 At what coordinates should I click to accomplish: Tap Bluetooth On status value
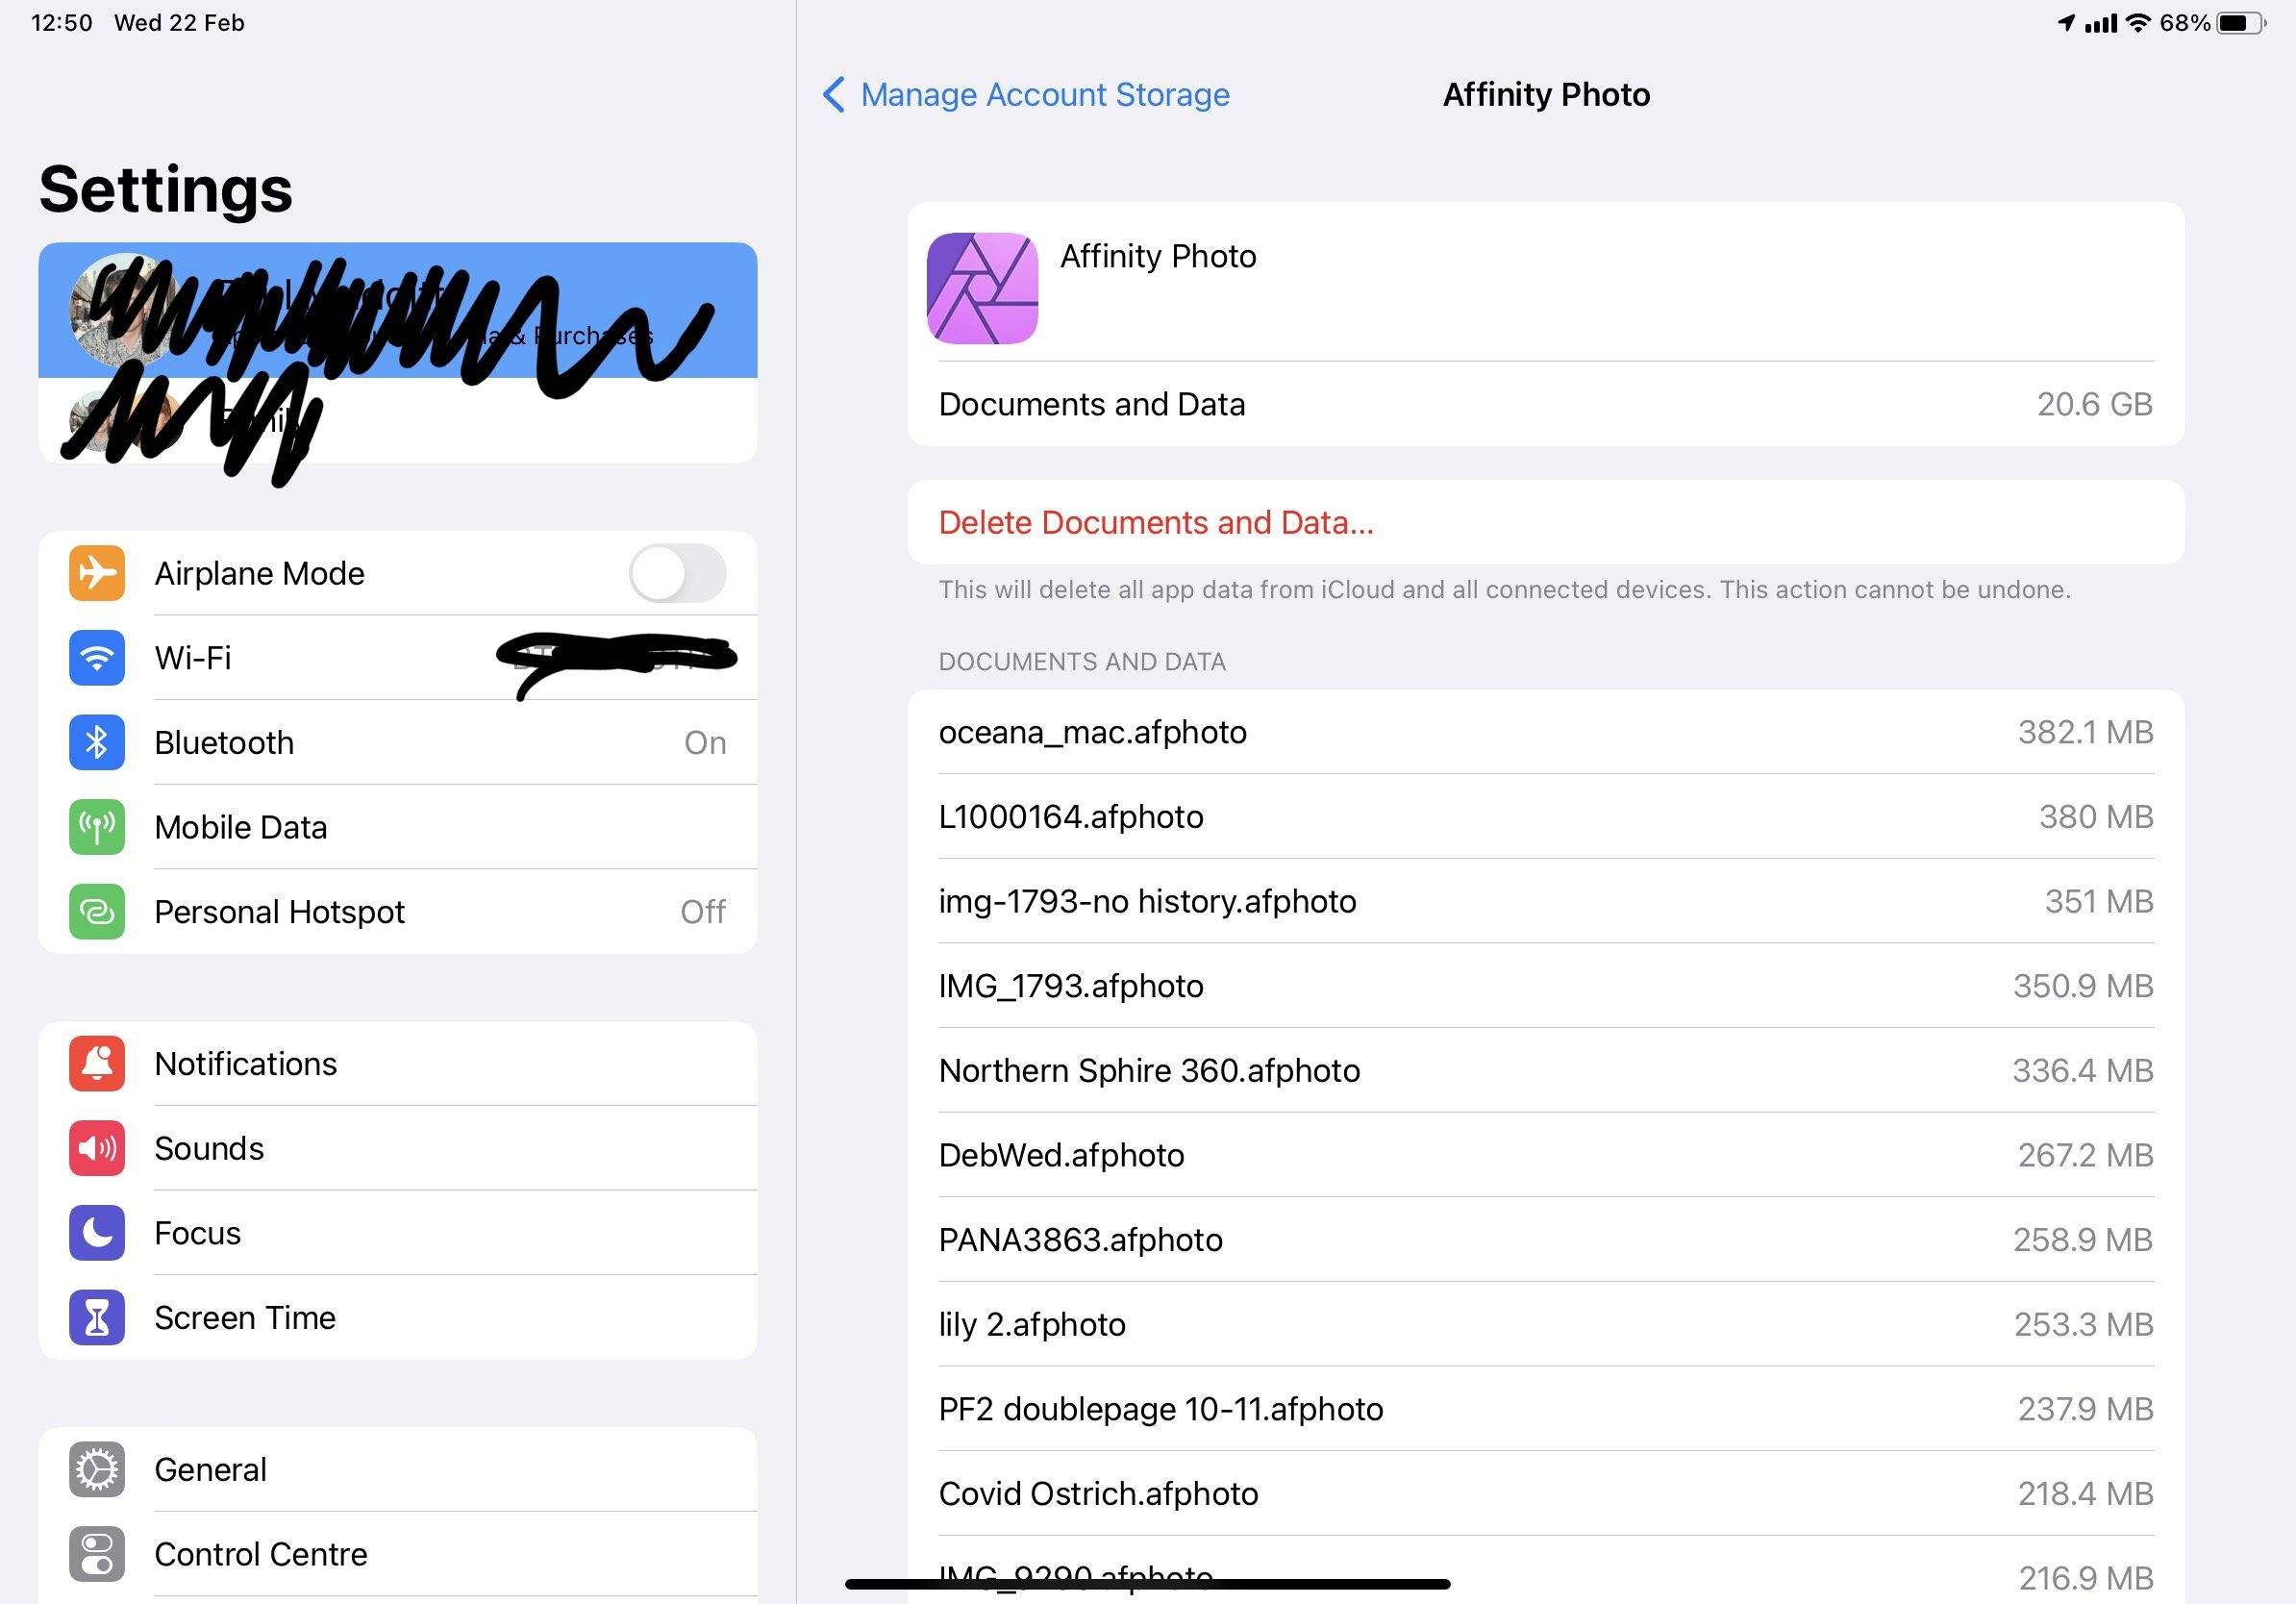705,742
